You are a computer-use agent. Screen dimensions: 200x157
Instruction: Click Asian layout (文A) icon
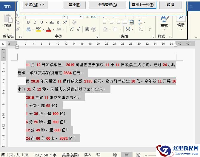click(x=128, y=29)
